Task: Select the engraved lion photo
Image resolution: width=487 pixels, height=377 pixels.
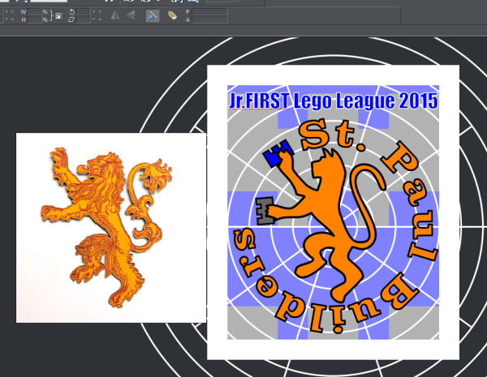Action: click(111, 228)
